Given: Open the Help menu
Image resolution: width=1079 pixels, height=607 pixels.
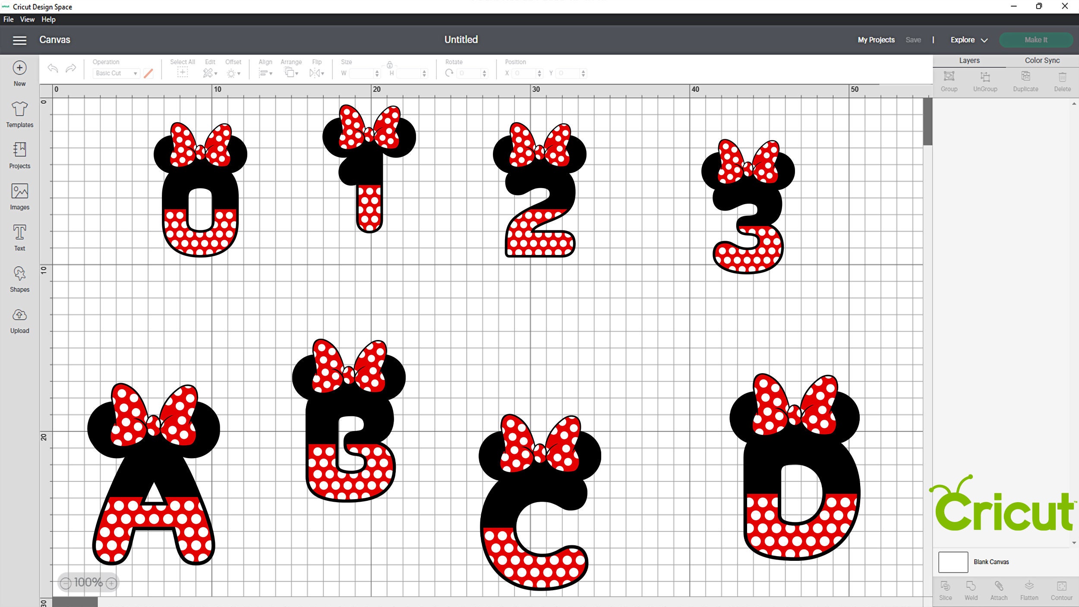Looking at the screenshot, I should [x=48, y=19].
